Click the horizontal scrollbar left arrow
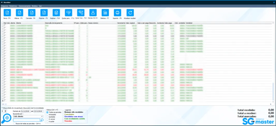The width and height of the screenshot is (276, 126). pyautogui.click(x=3, y=104)
